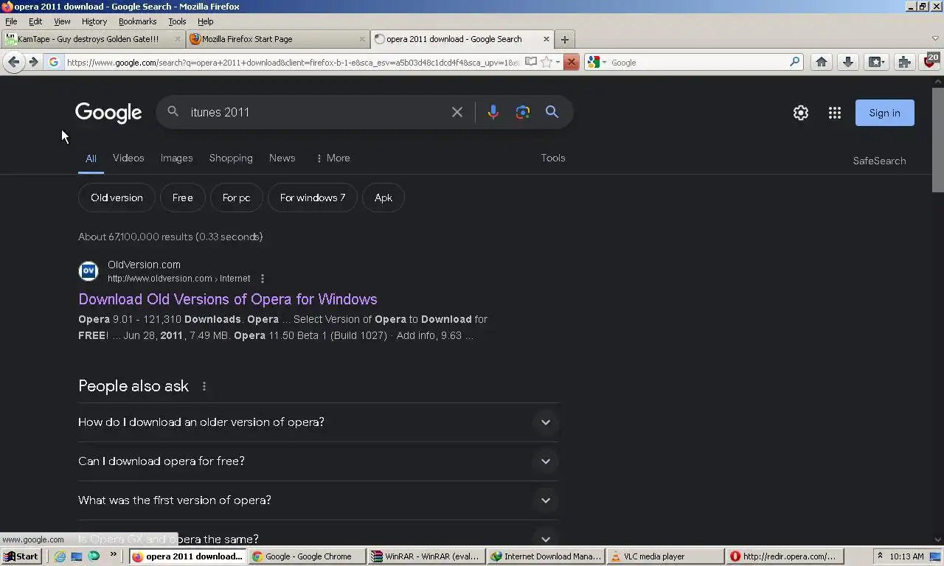The image size is (944, 566).
Task: Go back using the Firefox back arrow
Action: tap(13, 63)
